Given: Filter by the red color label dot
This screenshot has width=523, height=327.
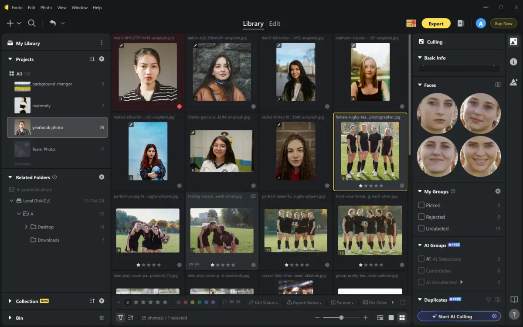Looking at the screenshot, I should click(185, 302).
